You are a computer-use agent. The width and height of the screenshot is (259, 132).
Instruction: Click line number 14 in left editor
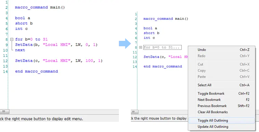[x=5, y=71]
